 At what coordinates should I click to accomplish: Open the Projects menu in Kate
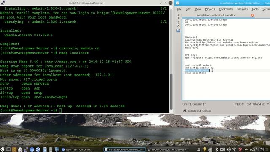coord(210,9)
